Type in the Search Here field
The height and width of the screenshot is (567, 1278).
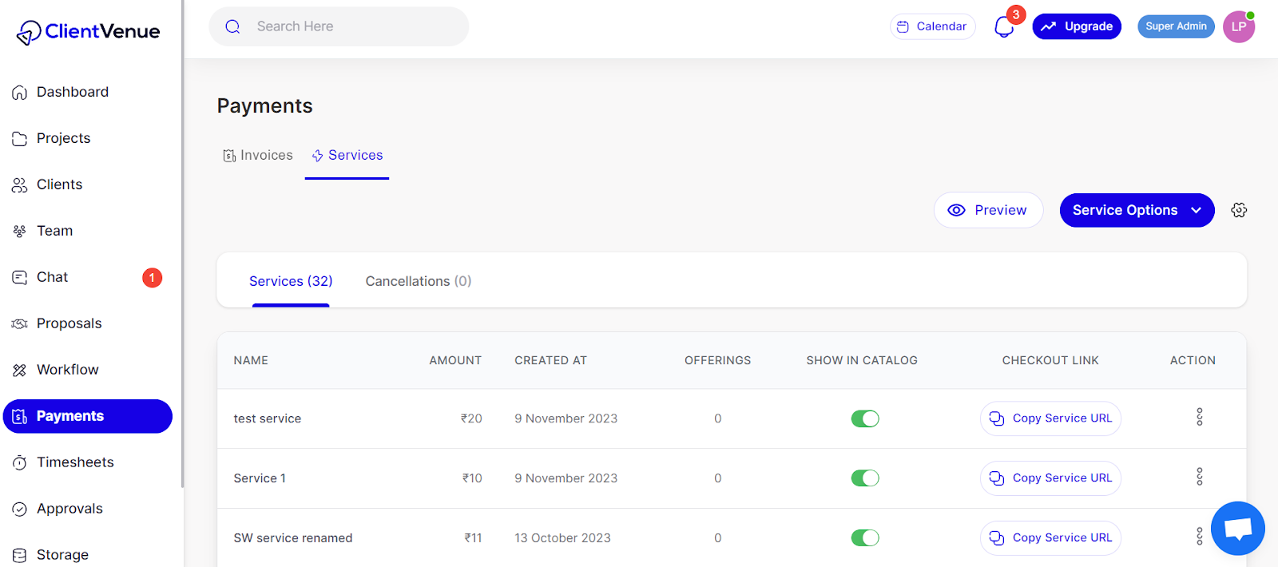tap(351, 26)
